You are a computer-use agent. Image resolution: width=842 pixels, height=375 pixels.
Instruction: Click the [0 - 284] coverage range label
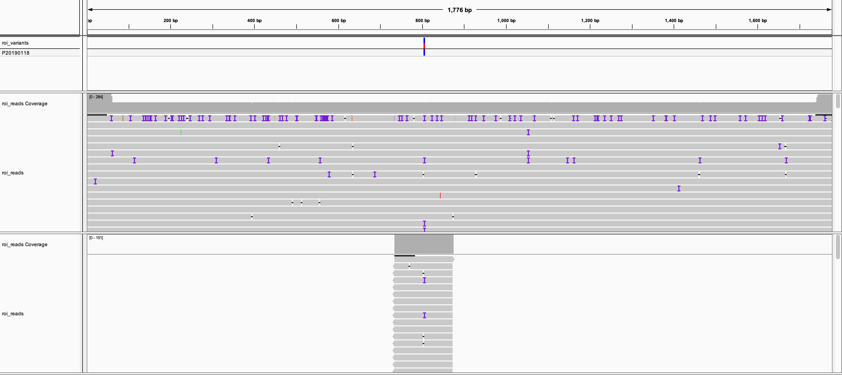coord(96,97)
